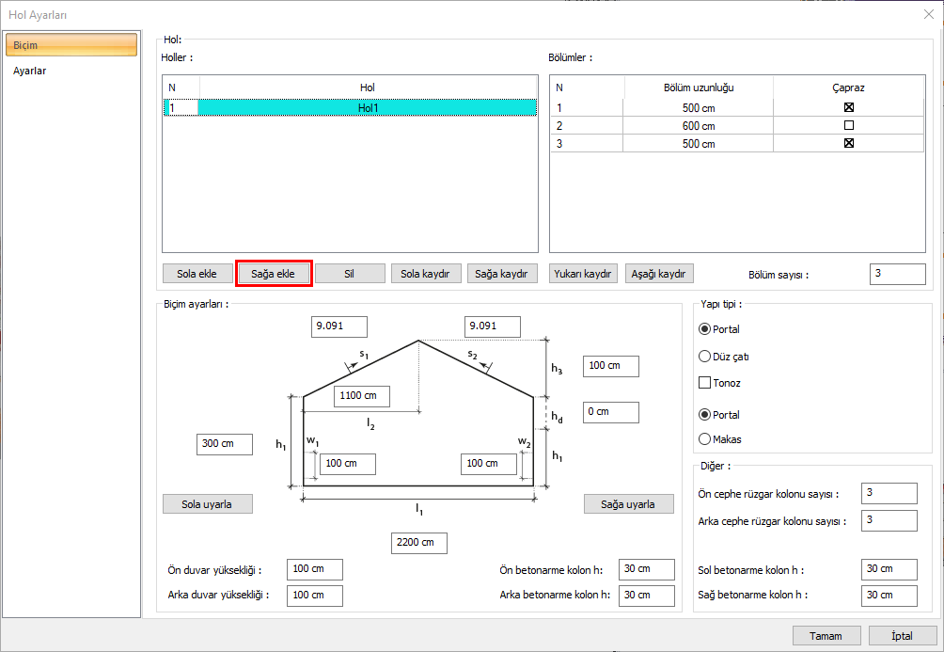The width and height of the screenshot is (944, 652).
Task: Select the Düz çatı radio button
Action: coord(705,357)
